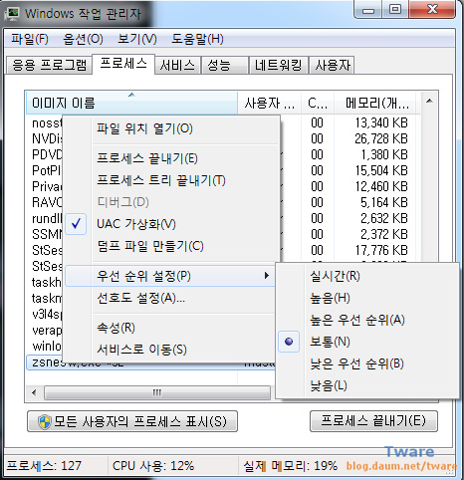This screenshot has height=480, width=464.
Task: Toggle the UAC 가상화(V) check item
Action: [x=171, y=224]
